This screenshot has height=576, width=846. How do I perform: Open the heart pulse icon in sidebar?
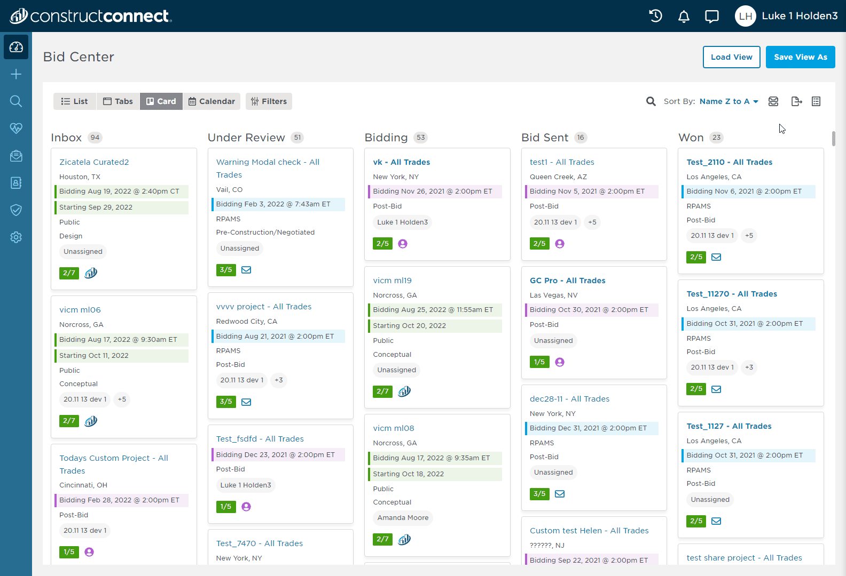coord(16,129)
